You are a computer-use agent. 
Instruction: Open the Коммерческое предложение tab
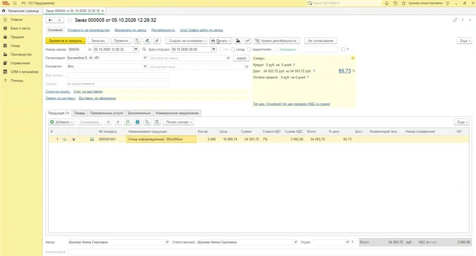click(177, 113)
